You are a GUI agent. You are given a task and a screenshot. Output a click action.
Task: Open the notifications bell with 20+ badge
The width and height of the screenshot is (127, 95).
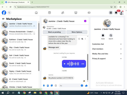click(116, 13)
